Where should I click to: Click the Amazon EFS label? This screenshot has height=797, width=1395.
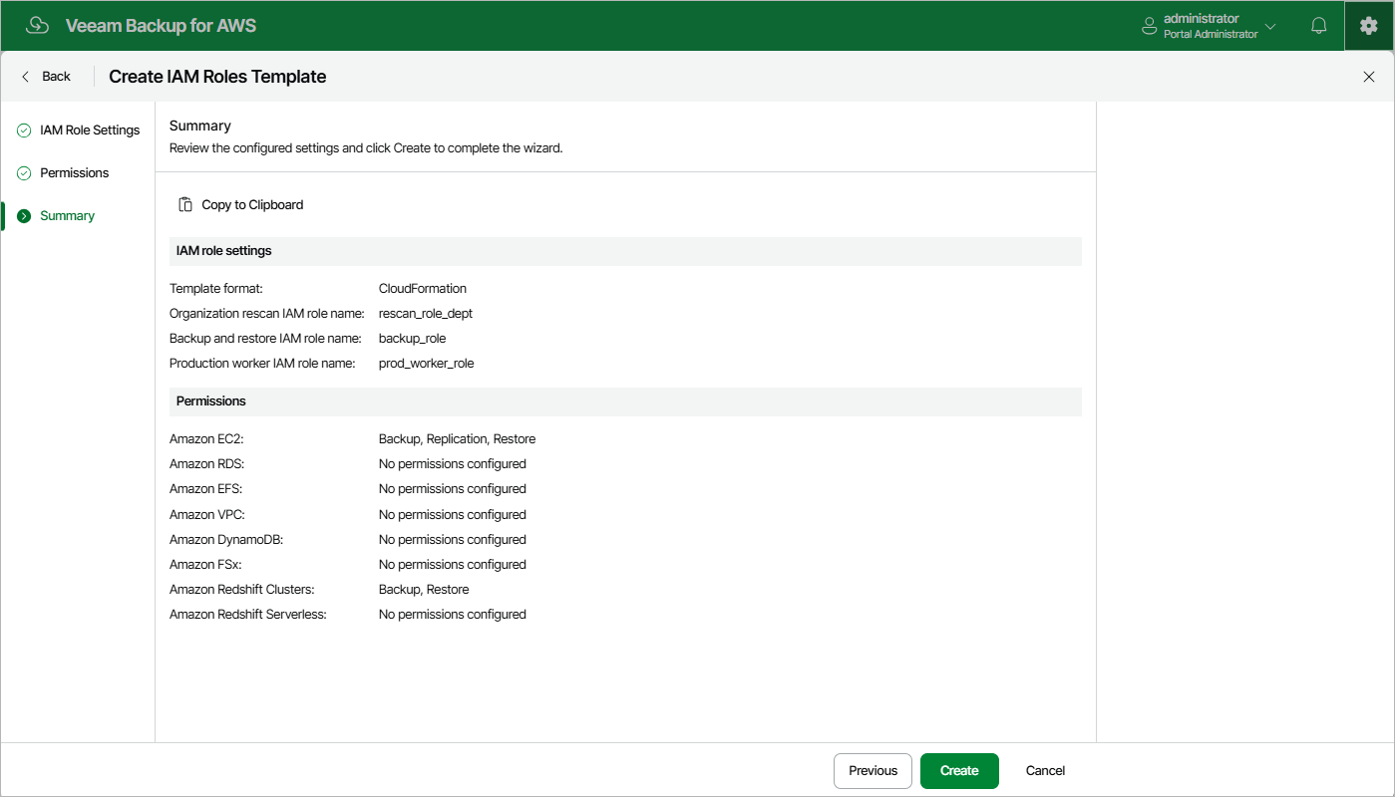[205, 489]
